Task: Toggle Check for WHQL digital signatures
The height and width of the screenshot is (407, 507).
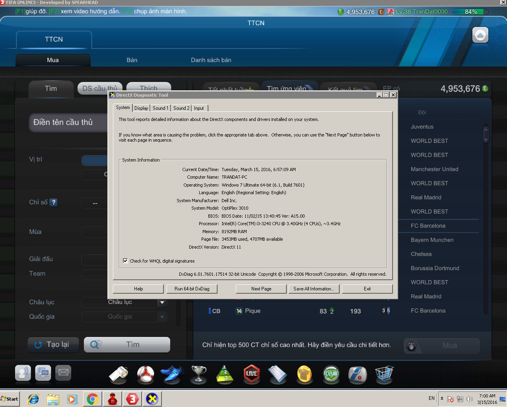Action: [x=125, y=261]
